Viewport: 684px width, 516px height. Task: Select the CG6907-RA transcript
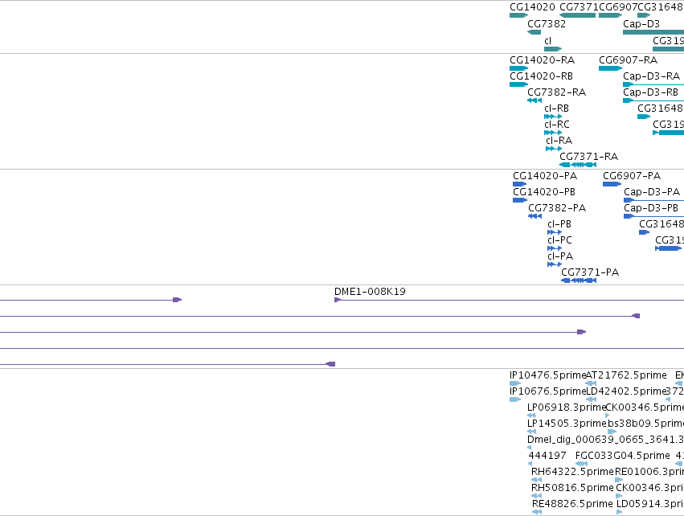pyautogui.click(x=610, y=68)
